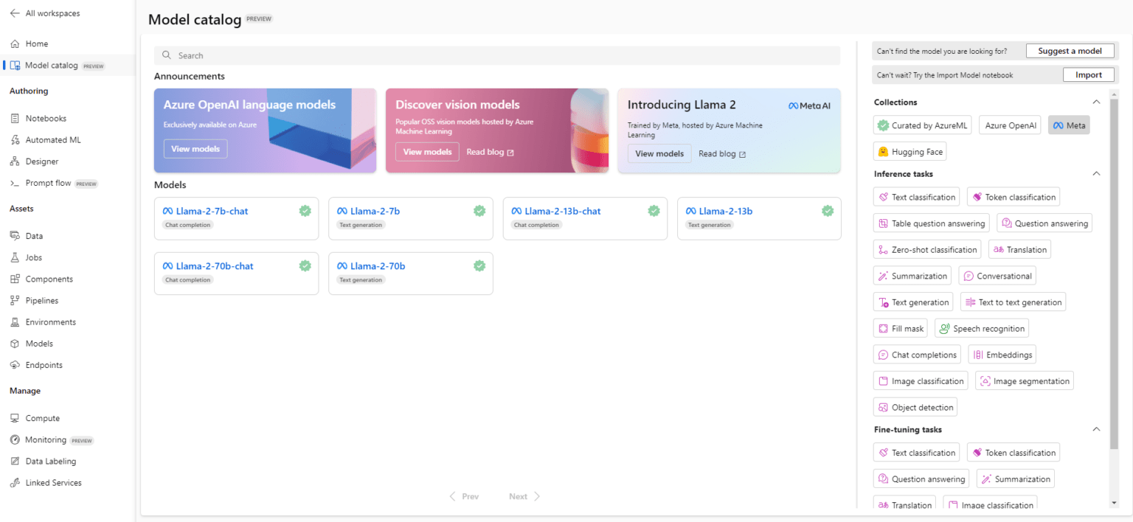
Task: Enable the Hugging Face collection filter
Action: [x=909, y=151]
